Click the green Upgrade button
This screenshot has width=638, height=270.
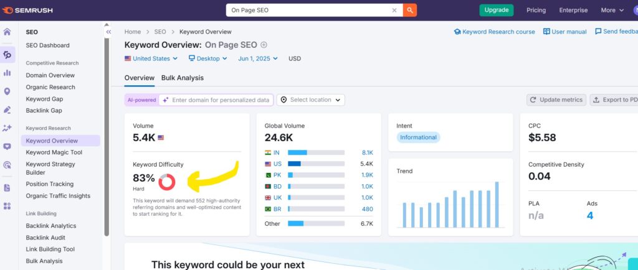[497, 10]
